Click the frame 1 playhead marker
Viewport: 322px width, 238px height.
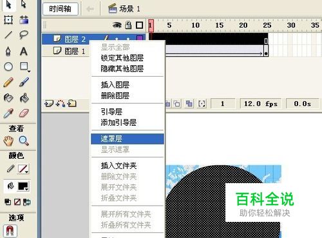[151, 25]
